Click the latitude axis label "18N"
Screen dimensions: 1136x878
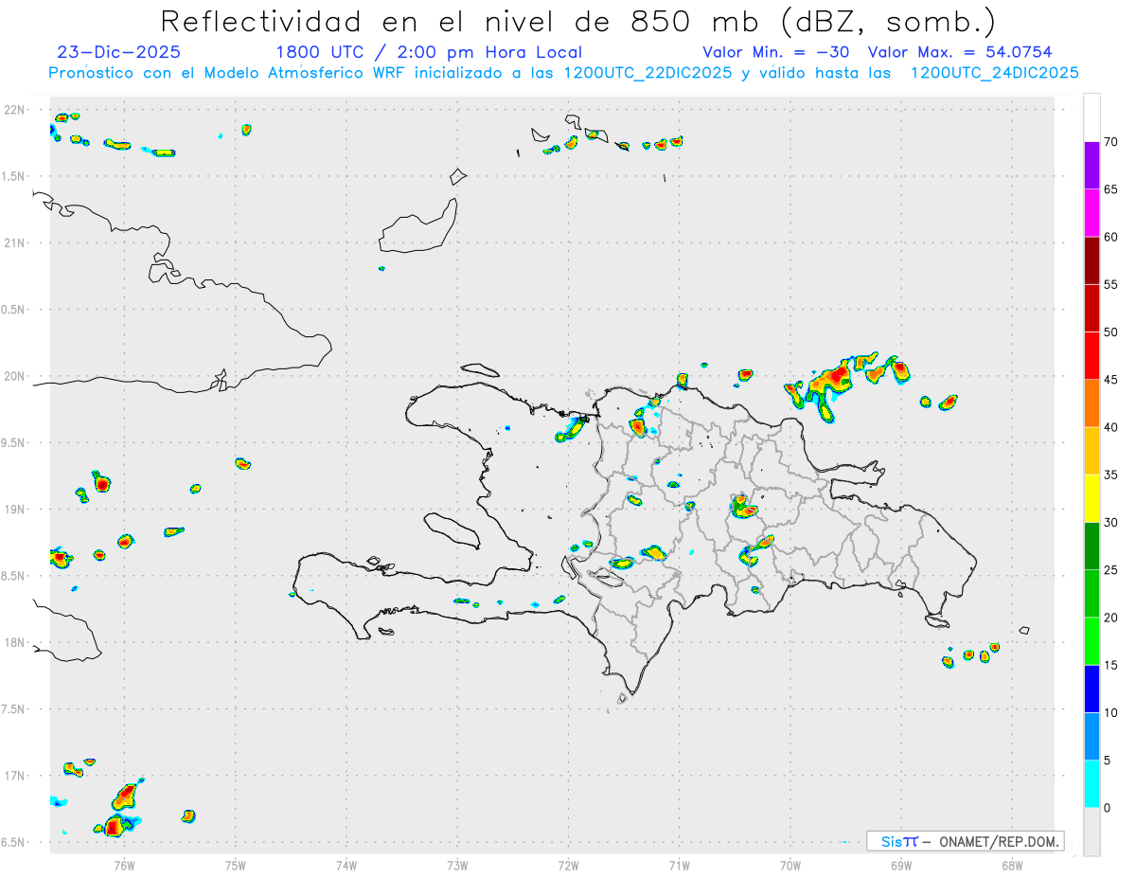tap(15, 643)
